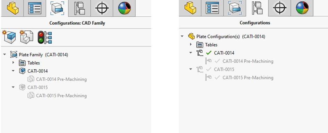The width and height of the screenshot is (328, 133).
Task: Collapse CATI-0014 in CAD Family tree
Action: pos(13,71)
